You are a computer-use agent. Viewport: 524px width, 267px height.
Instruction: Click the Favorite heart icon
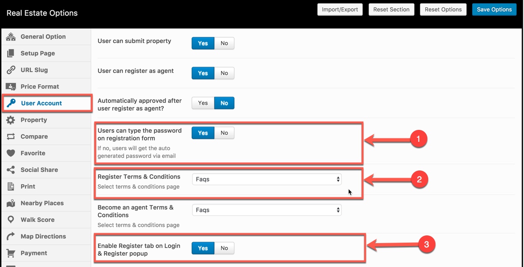point(11,153)
